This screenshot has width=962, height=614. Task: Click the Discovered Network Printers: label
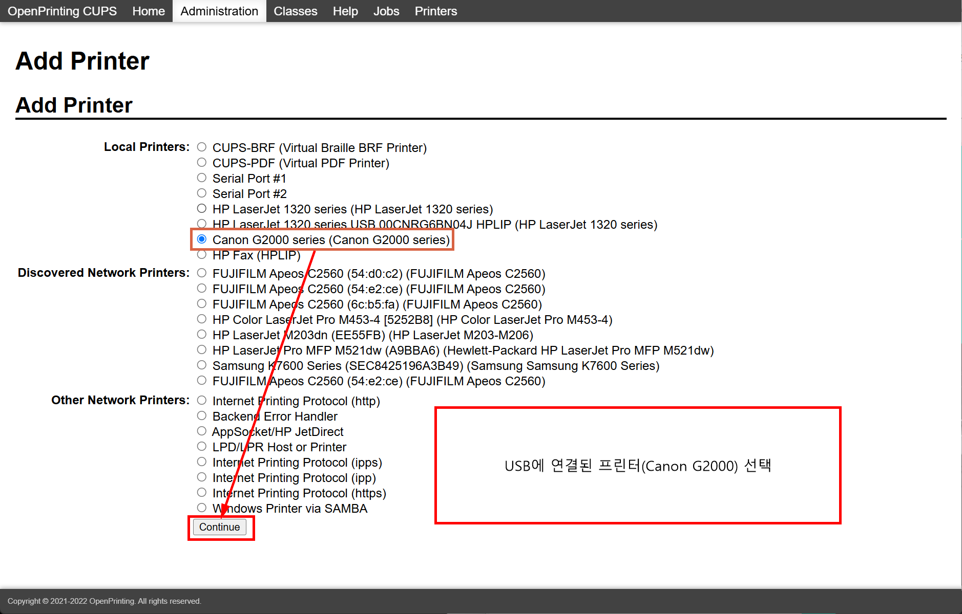coord(103,273)
